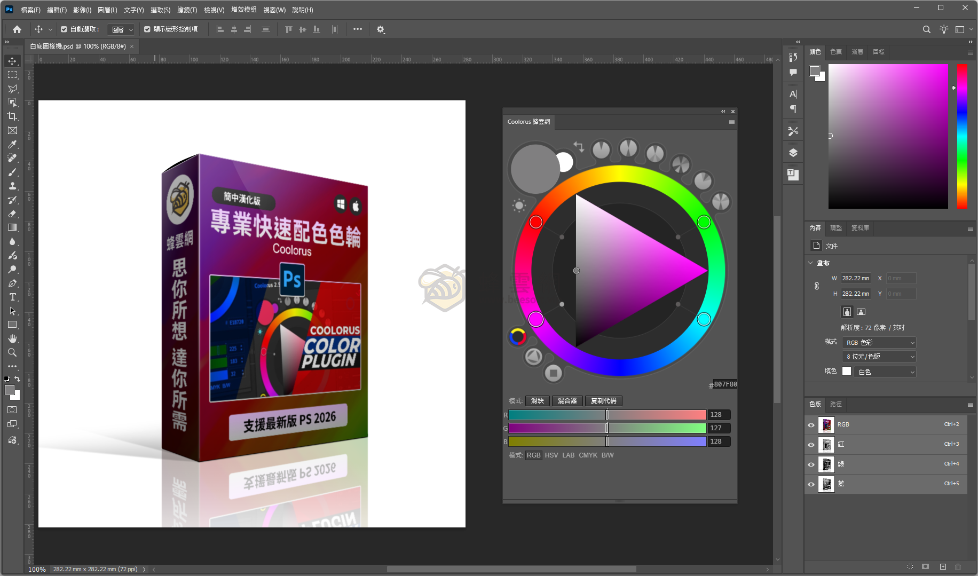This screenshot has height=576, width=978.
Task: Toggle the 顯示變形控制項 checkbox
Action: (147, 29)
